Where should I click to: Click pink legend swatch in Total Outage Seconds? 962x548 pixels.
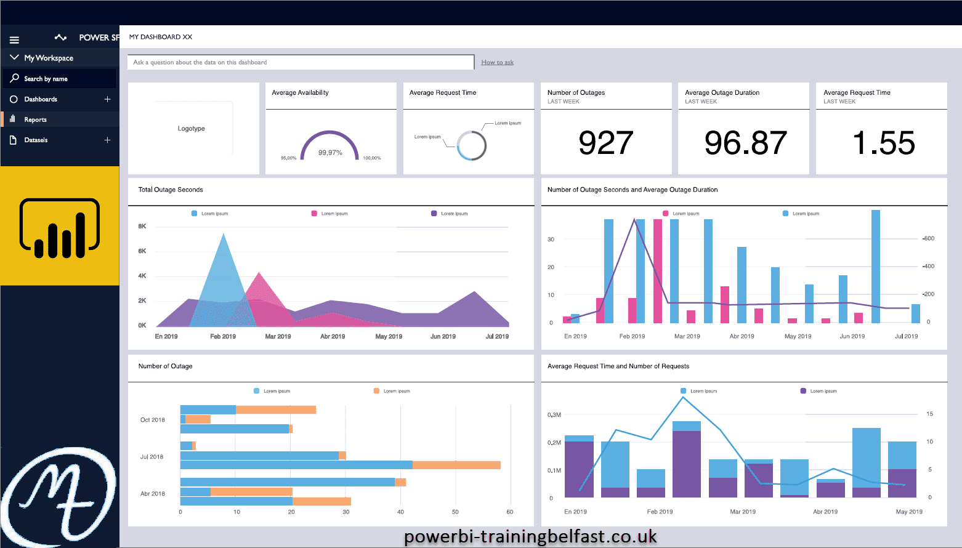click(x=314, y=214)
